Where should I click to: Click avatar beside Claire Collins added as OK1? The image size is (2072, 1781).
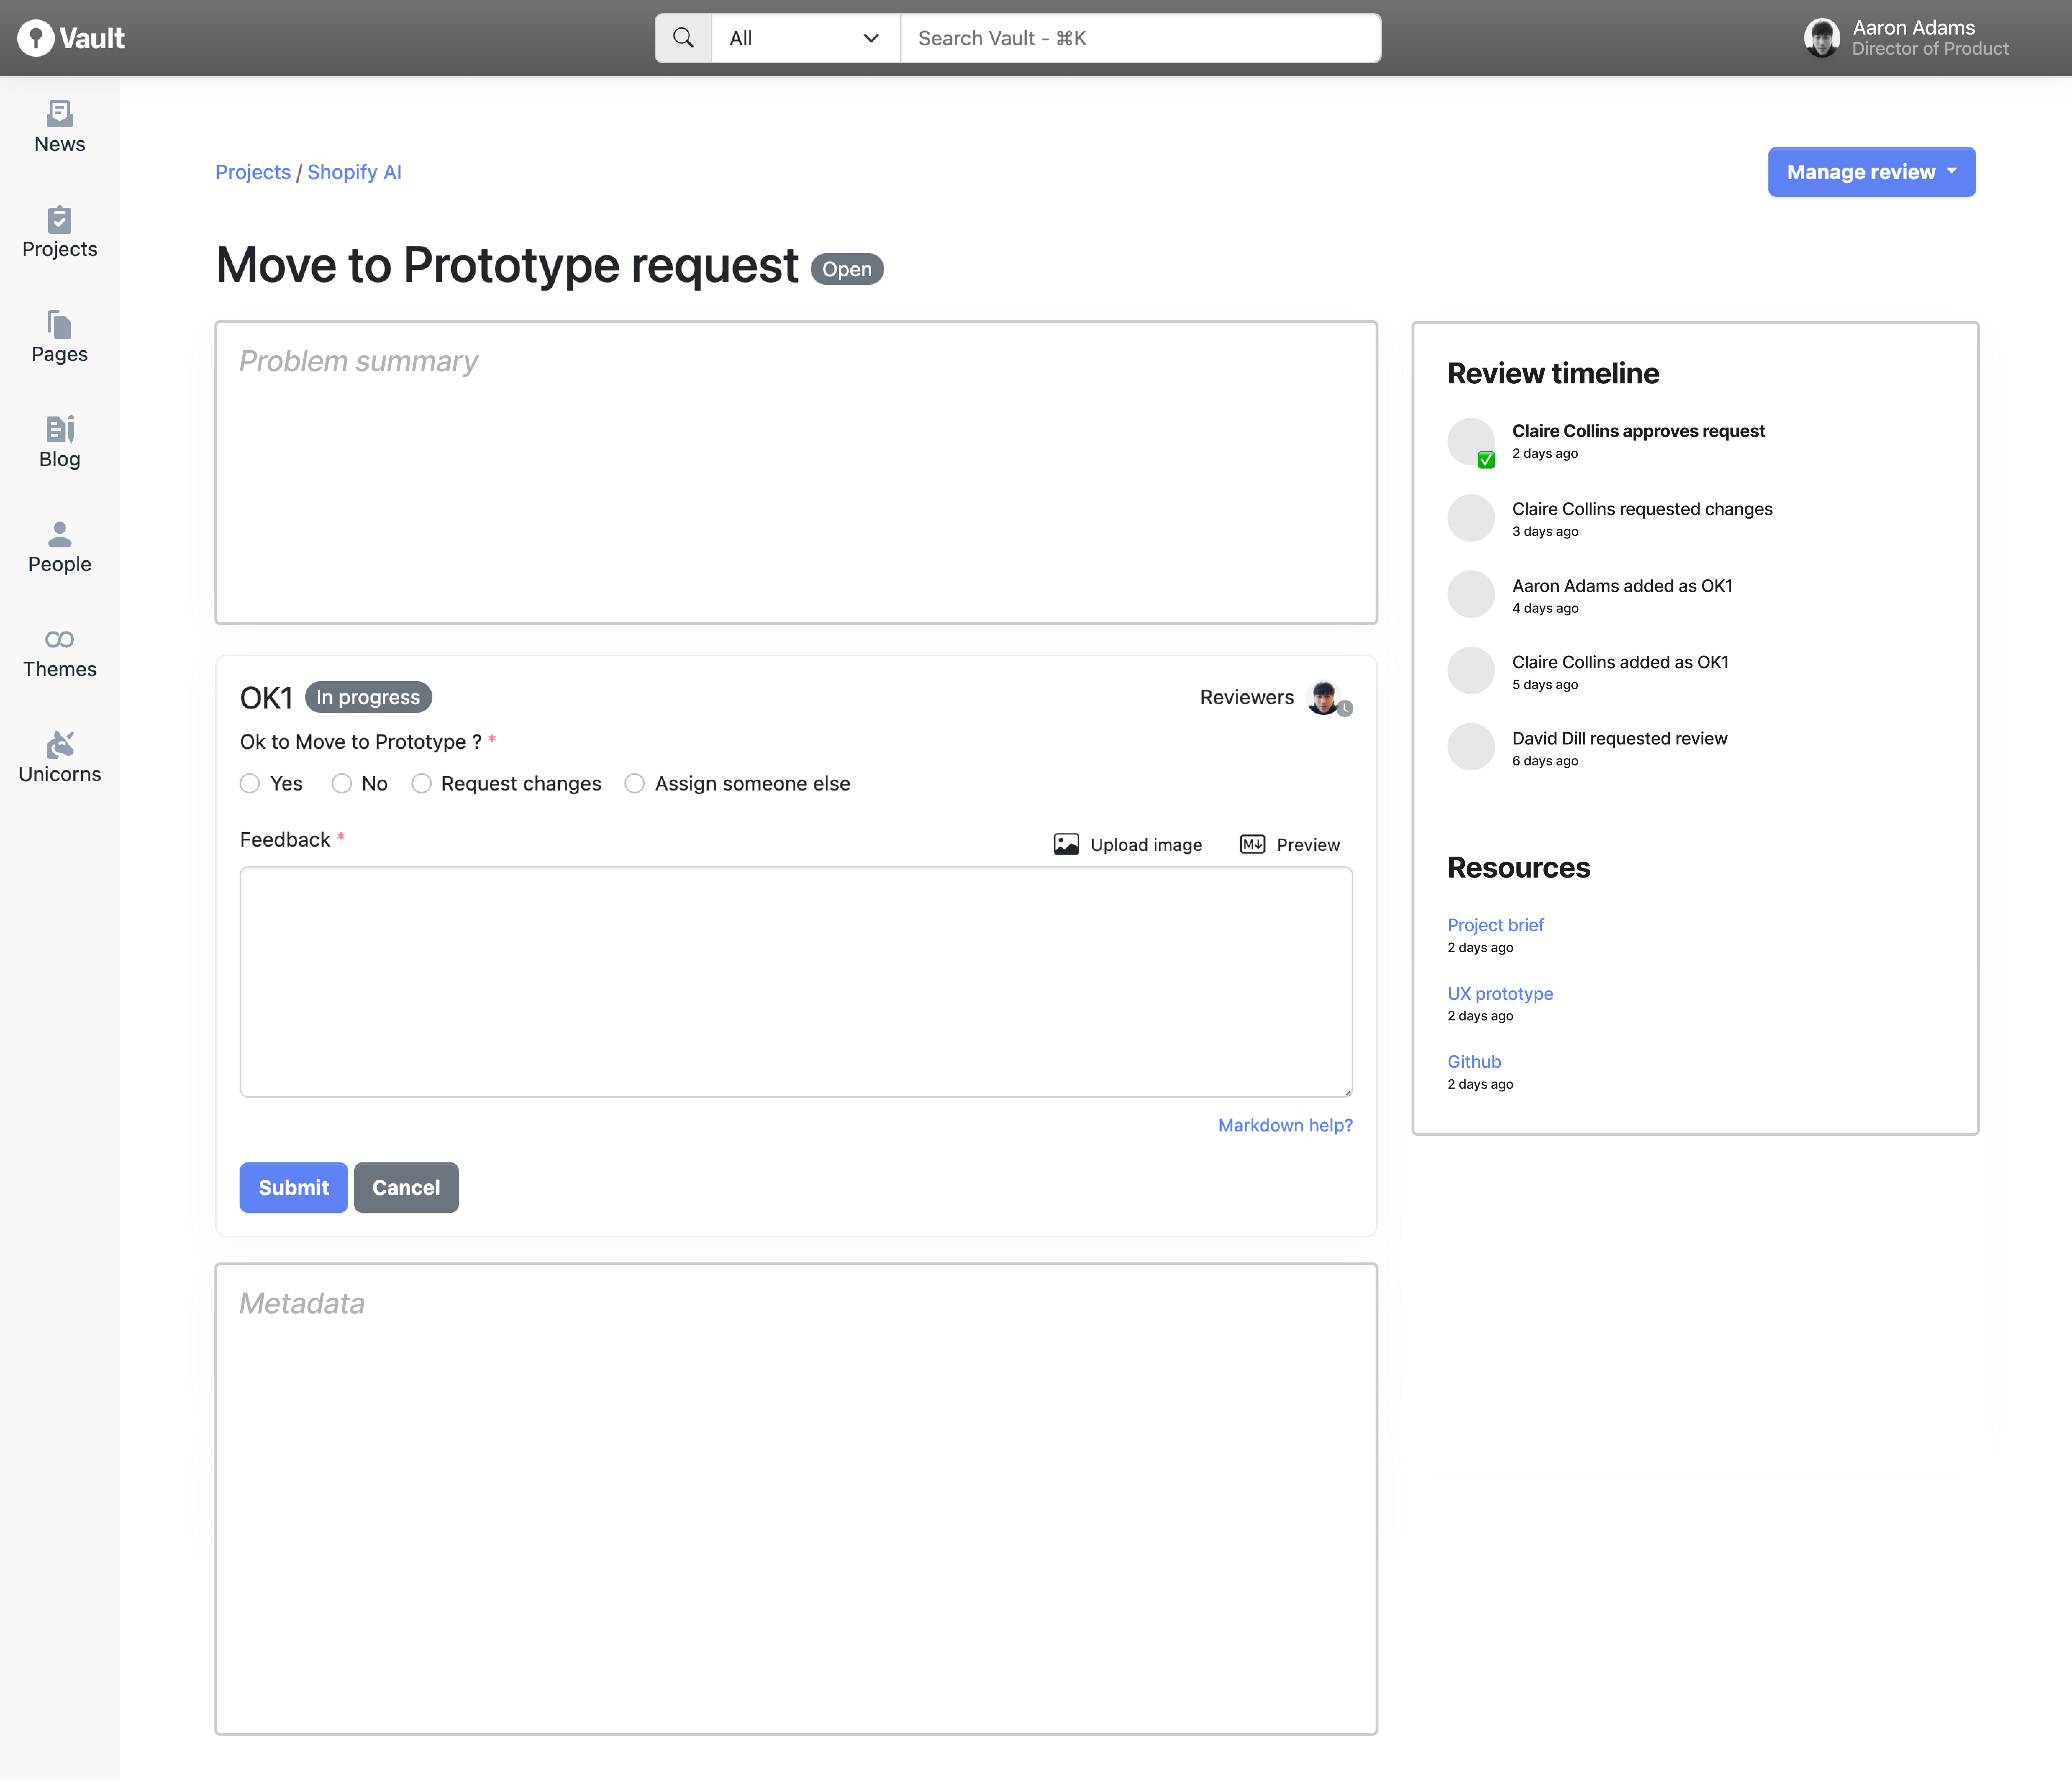pos(1471,670)
